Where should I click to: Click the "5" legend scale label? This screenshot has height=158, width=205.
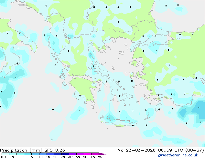tap(32, 157)
